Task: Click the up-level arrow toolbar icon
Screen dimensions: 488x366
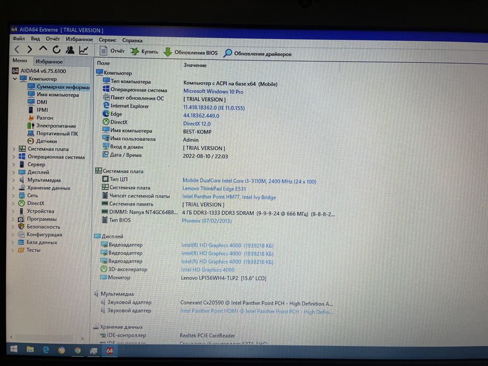Action: (43, 49)
